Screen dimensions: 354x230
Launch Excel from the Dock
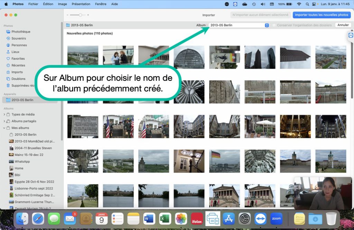[165, 219]
